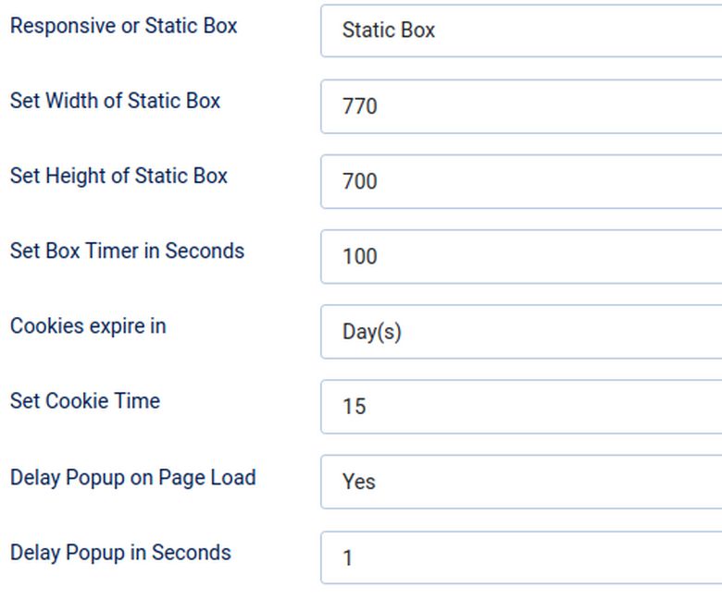Screen dimensions: 722x599
Task: Click the value 770 in the width box
Action: pos(360,106)
